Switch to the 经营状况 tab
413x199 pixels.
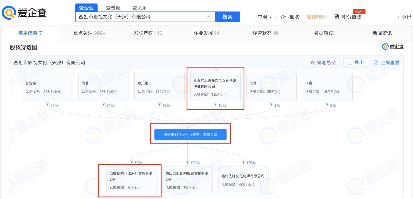(x=265, y=33)
